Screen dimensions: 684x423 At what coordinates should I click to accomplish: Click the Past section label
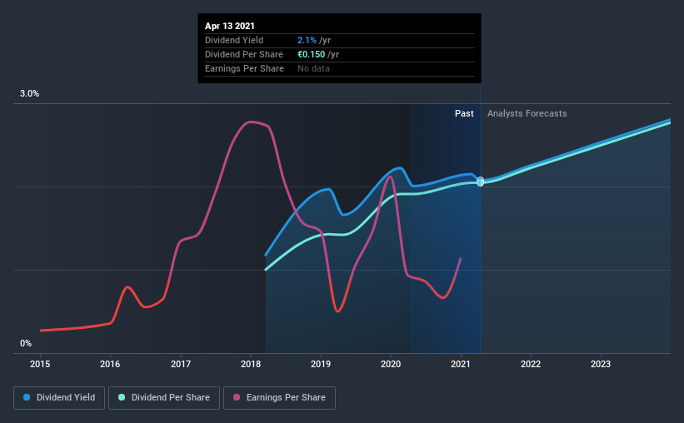(464, 113)
